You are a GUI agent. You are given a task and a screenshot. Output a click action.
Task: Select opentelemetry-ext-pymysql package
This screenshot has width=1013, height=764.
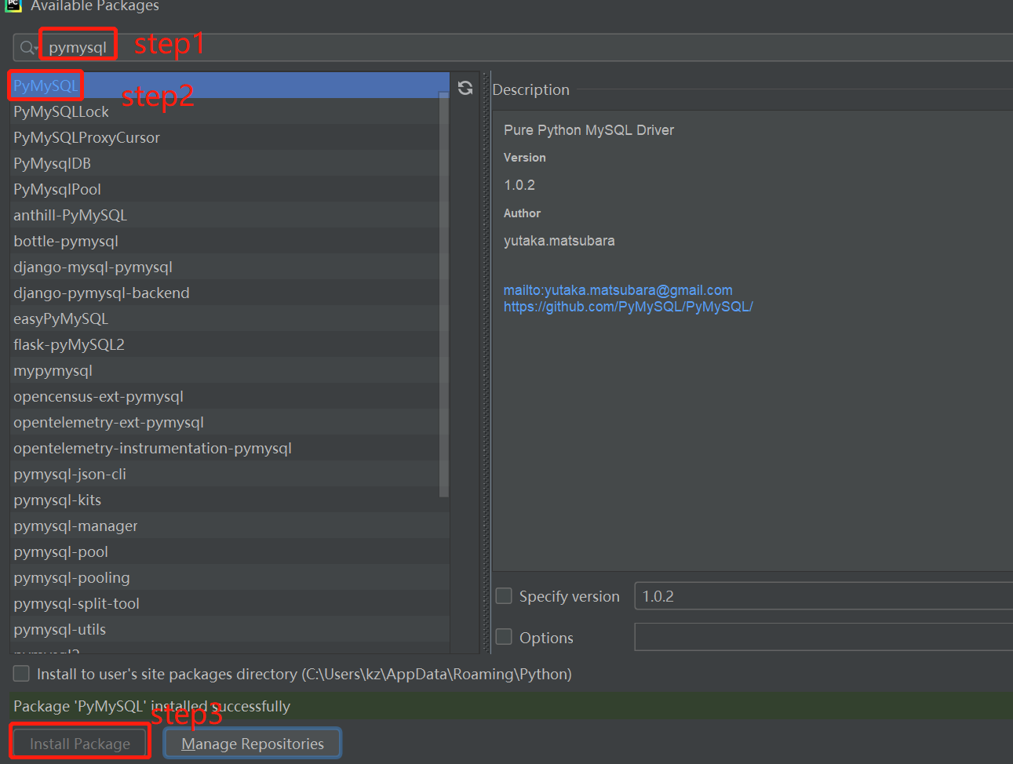[229, 422]
